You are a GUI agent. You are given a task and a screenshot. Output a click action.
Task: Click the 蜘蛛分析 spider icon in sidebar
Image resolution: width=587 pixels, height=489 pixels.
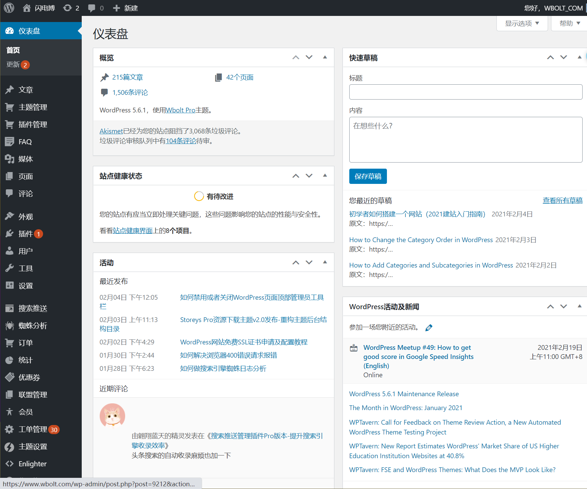[x=9, y=325]
